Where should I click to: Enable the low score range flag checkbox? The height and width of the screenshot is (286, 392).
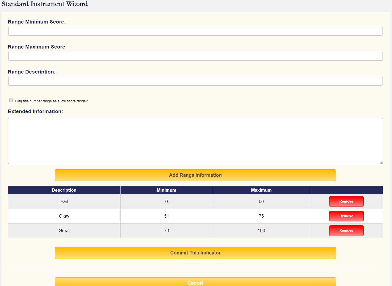pos(11,100)
